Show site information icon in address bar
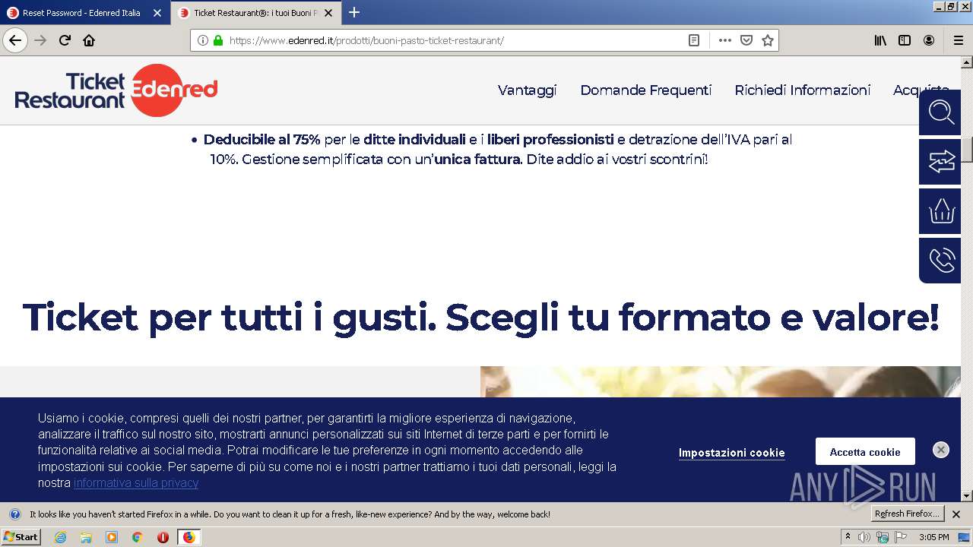 203,40
